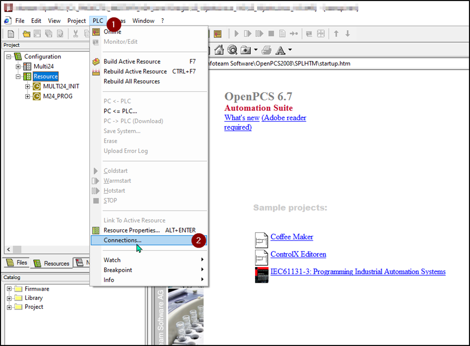Click the project tree scroll left arrow

9,249
